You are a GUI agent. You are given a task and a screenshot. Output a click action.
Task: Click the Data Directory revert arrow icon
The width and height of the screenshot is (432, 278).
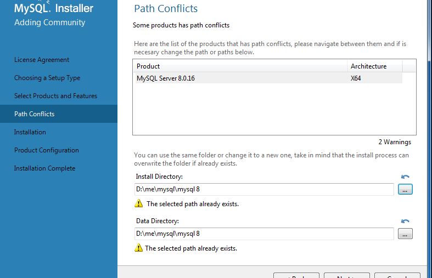tap(405, 221)
